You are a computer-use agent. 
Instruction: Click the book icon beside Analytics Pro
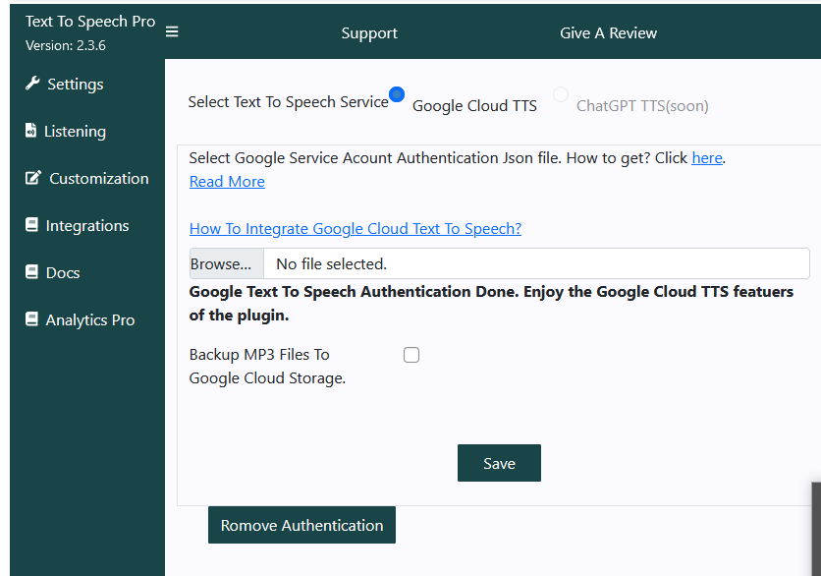(x=31, y=319)
